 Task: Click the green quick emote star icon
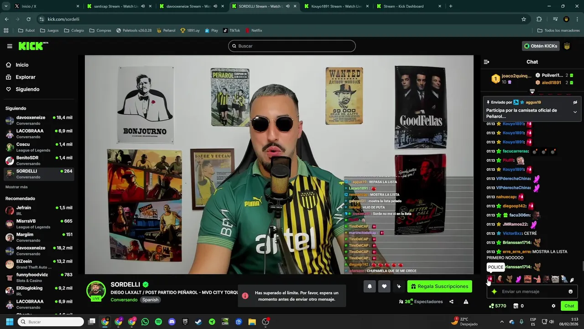[x=494, y=292]
